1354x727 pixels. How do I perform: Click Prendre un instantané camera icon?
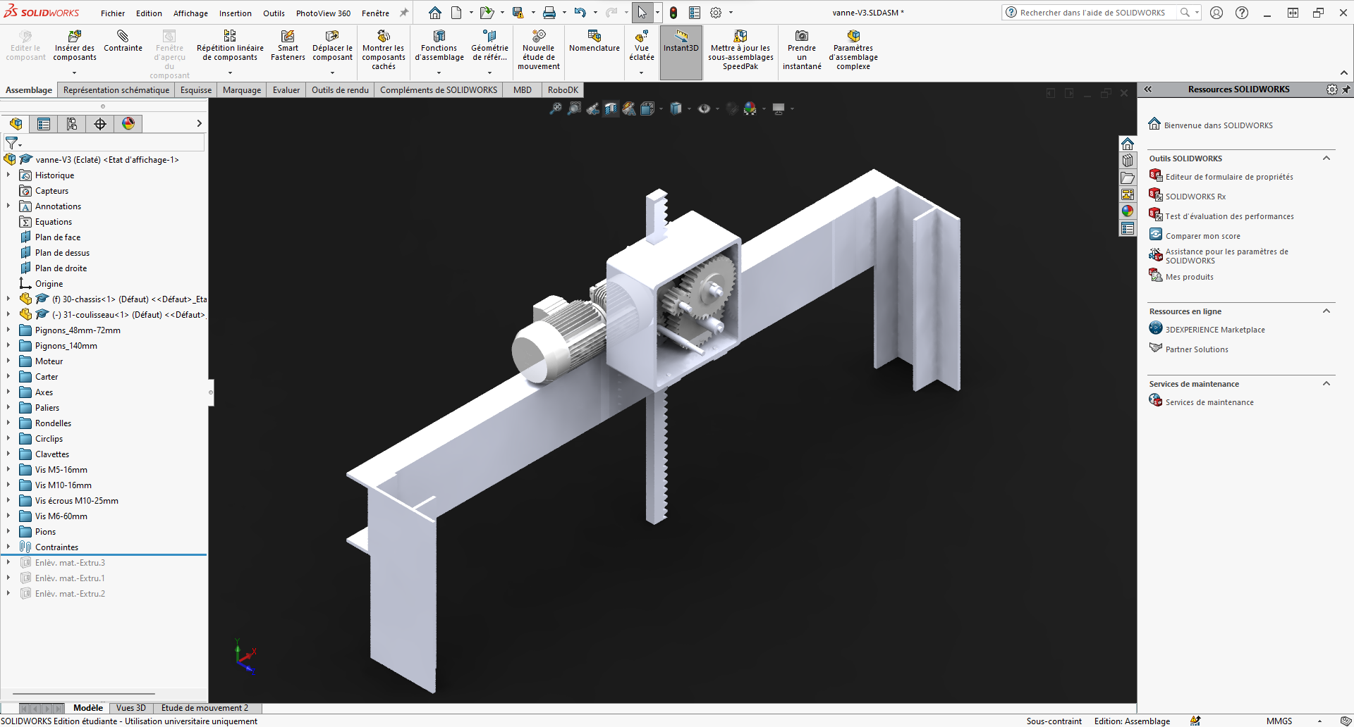(802, 36)
